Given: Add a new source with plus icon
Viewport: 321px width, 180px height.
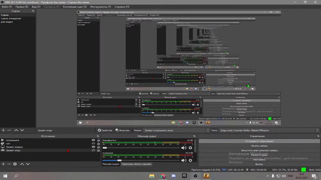Looking at the screenshot, I should tap(4, 164).
